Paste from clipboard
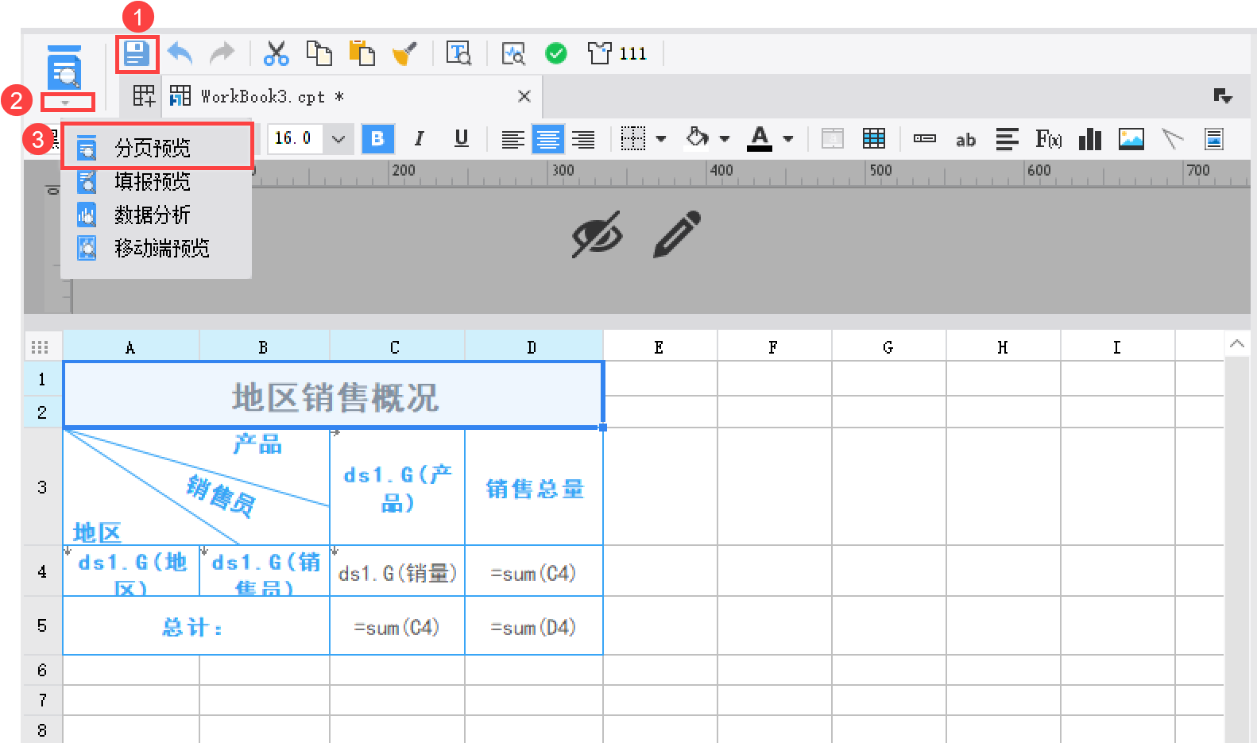The width and height of the screenshot is (1257, 743). click(362, 53)
